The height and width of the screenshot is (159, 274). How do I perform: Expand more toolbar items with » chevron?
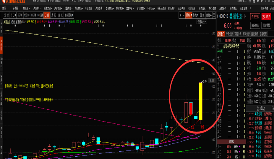click(250, 8)
